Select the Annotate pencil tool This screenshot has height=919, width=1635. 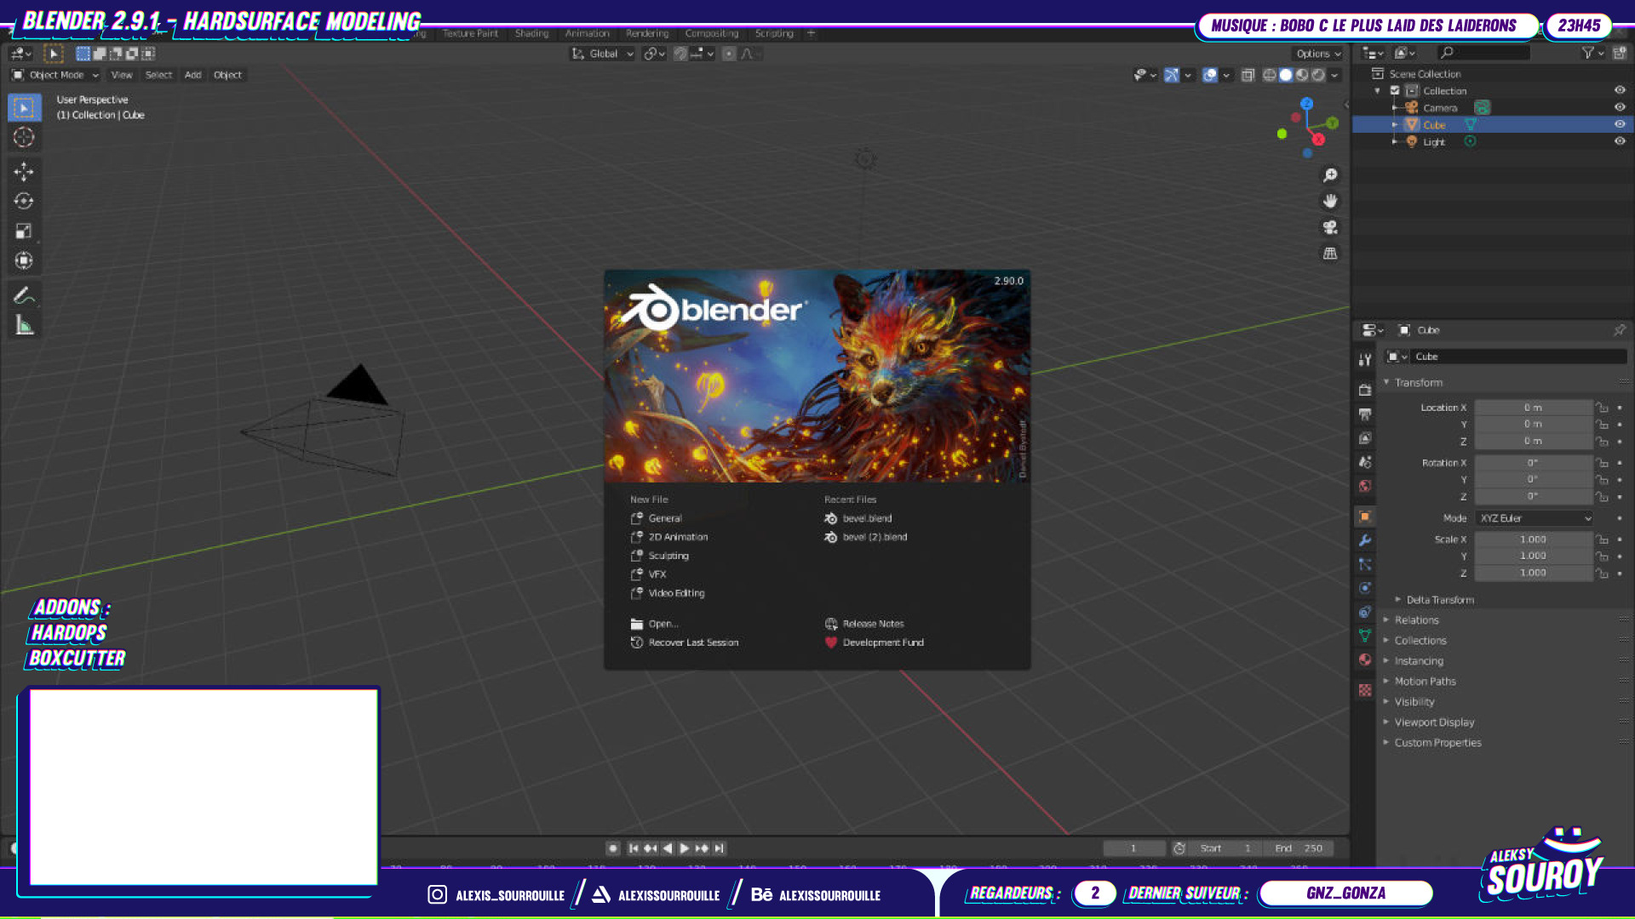(24, 295)
